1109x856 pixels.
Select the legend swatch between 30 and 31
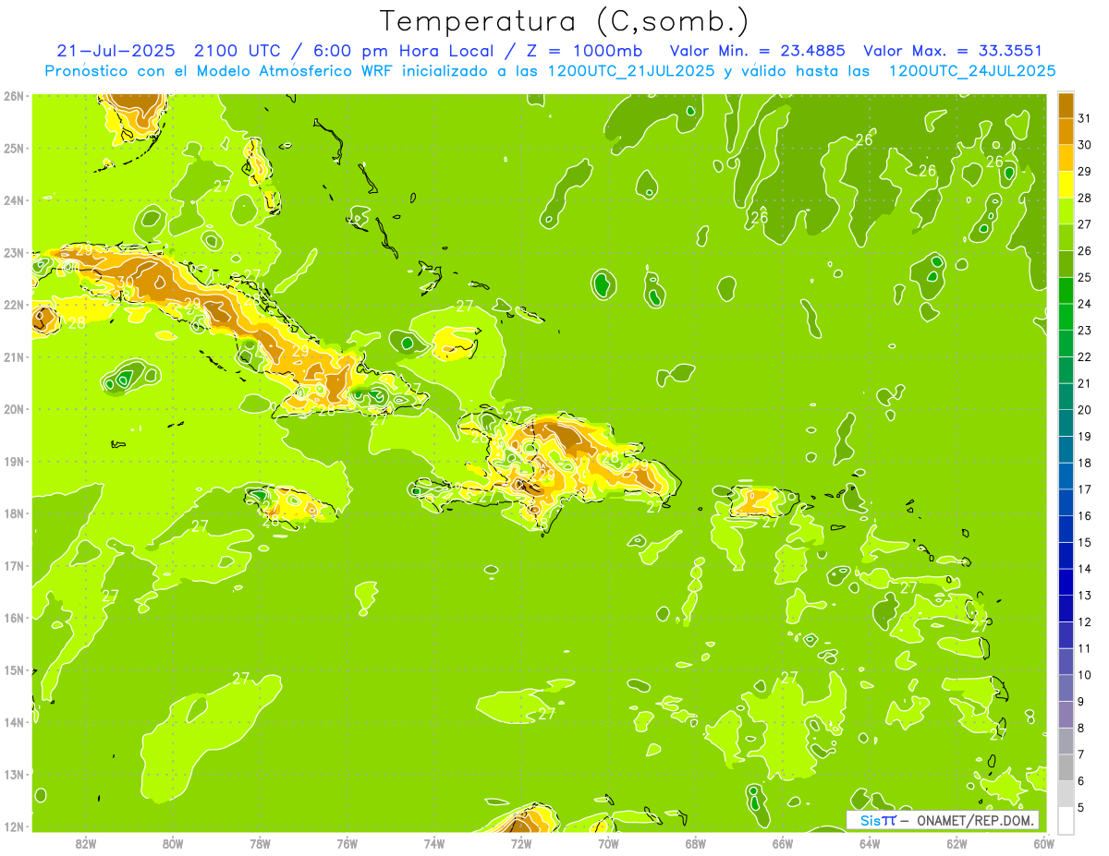click(1066, 131)
